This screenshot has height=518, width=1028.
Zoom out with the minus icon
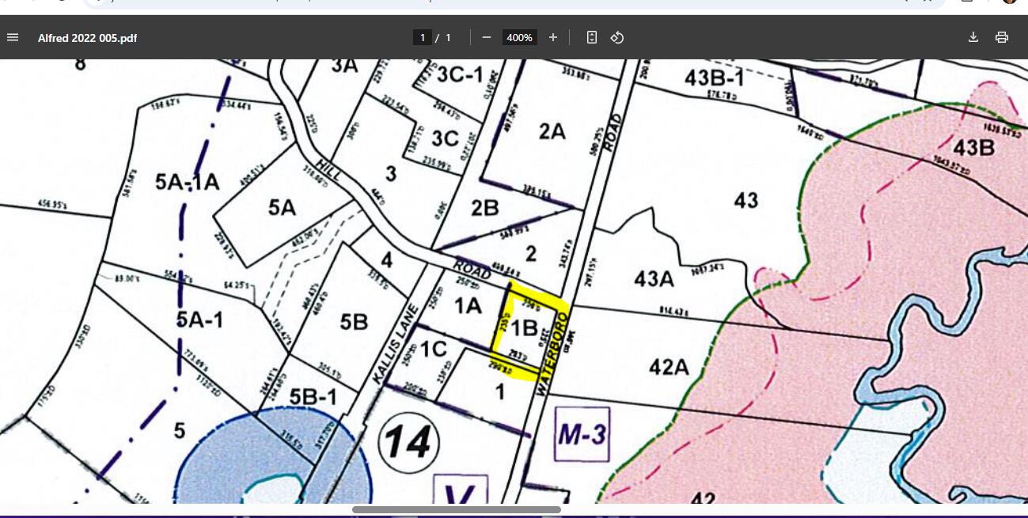487,37
